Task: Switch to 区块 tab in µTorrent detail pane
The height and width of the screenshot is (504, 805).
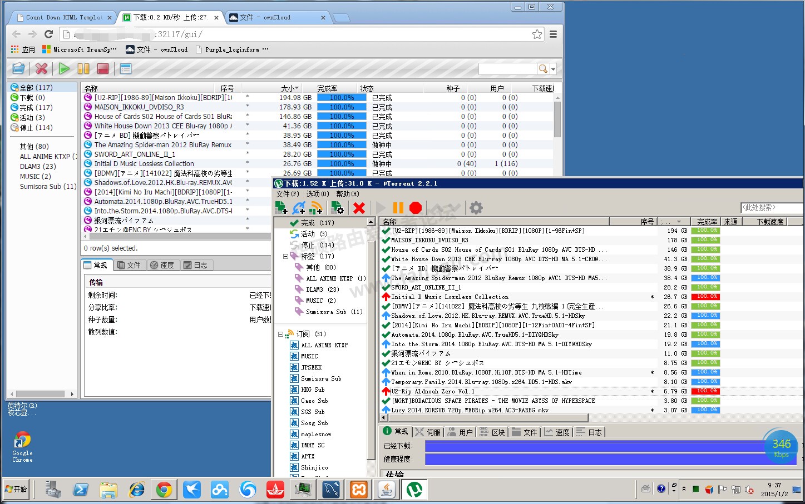Action: 492,432
